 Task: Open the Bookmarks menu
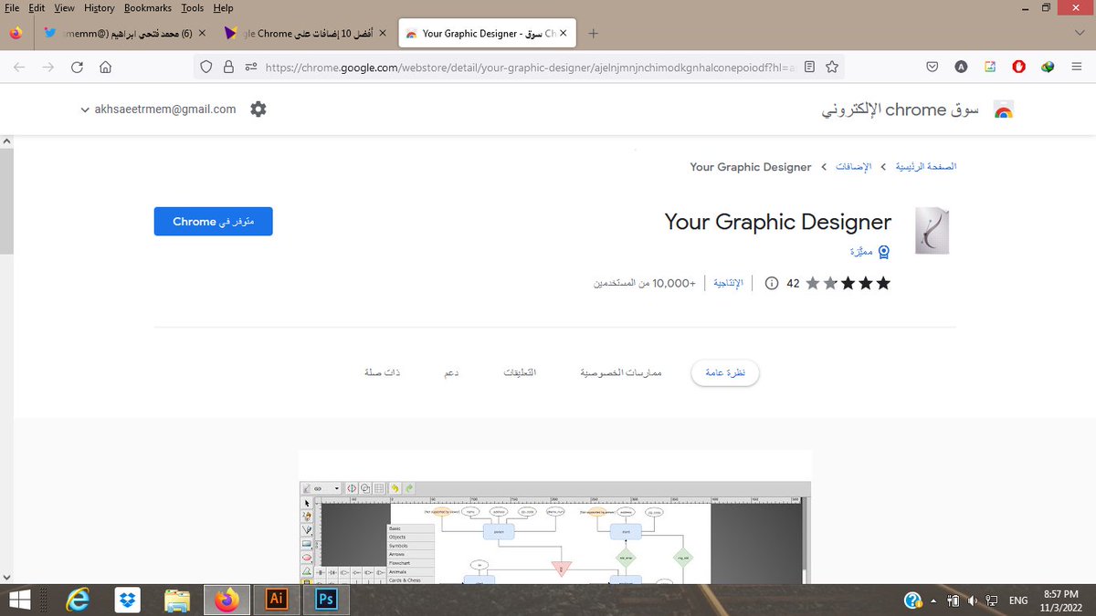click(x=148, y=7)
